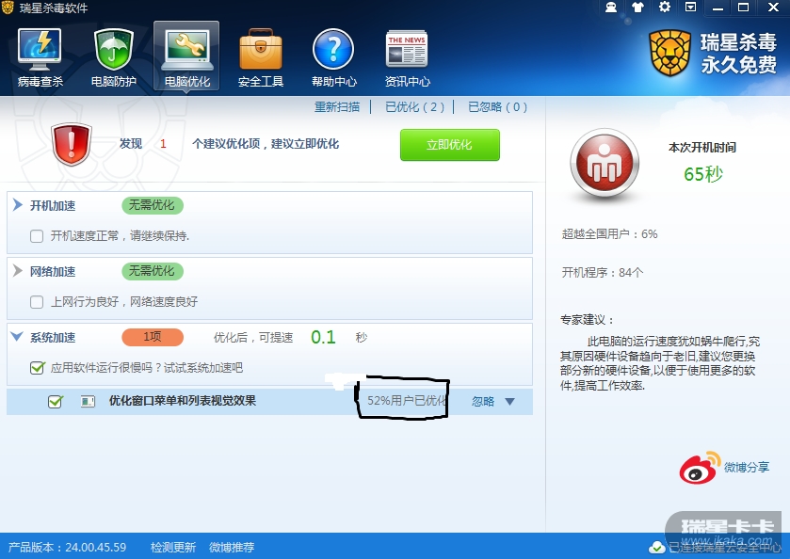Viewport: 790px width, 559px height.
Task: Click 微博推荐 in status bar
Action: tap(232, 547)
